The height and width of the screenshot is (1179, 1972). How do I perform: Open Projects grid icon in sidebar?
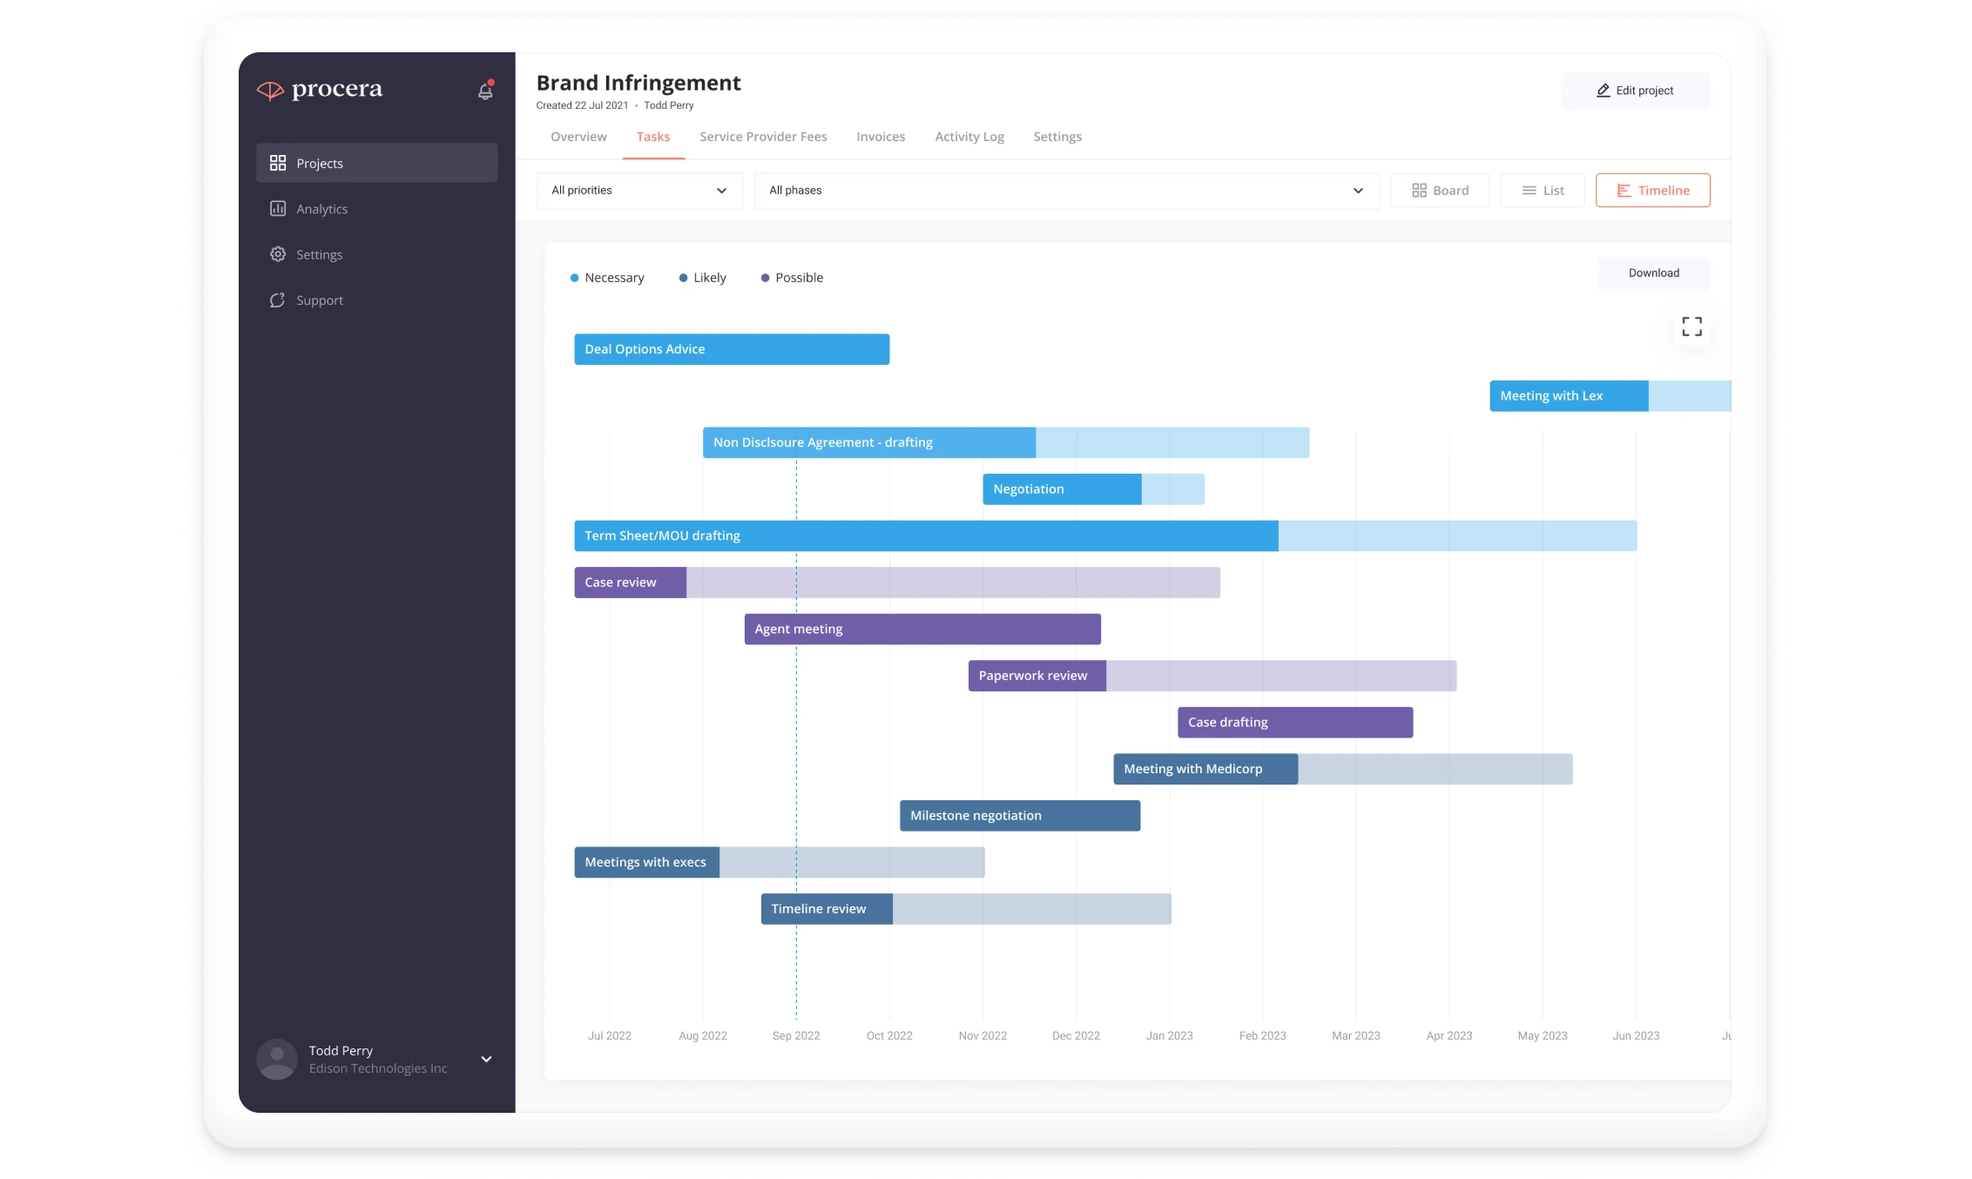(x=278, y=163)
